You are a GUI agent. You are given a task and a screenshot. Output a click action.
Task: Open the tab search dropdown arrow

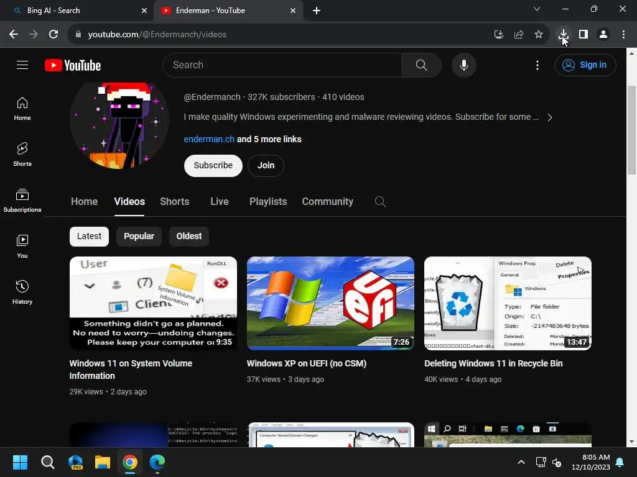click(537, 9)
